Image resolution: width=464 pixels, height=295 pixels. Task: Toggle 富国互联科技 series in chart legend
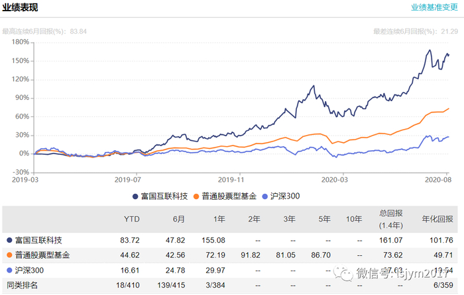click(160, 196)
